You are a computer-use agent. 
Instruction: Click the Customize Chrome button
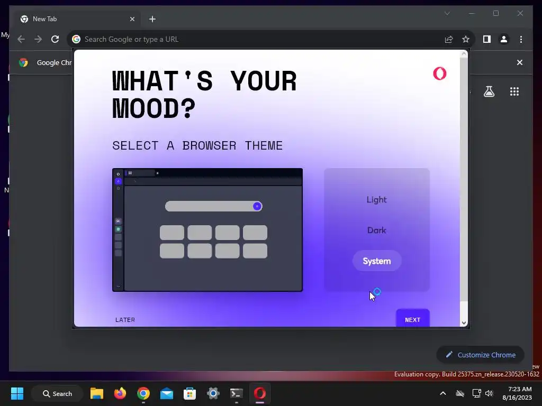point(481,355)
